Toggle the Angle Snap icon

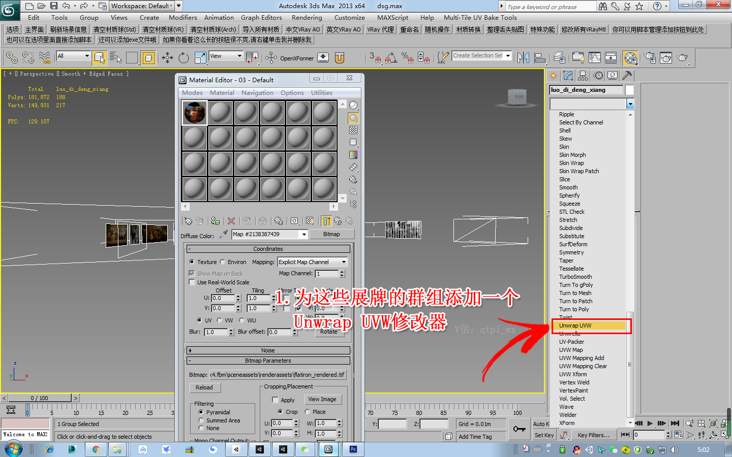click(x=391, y=58)
